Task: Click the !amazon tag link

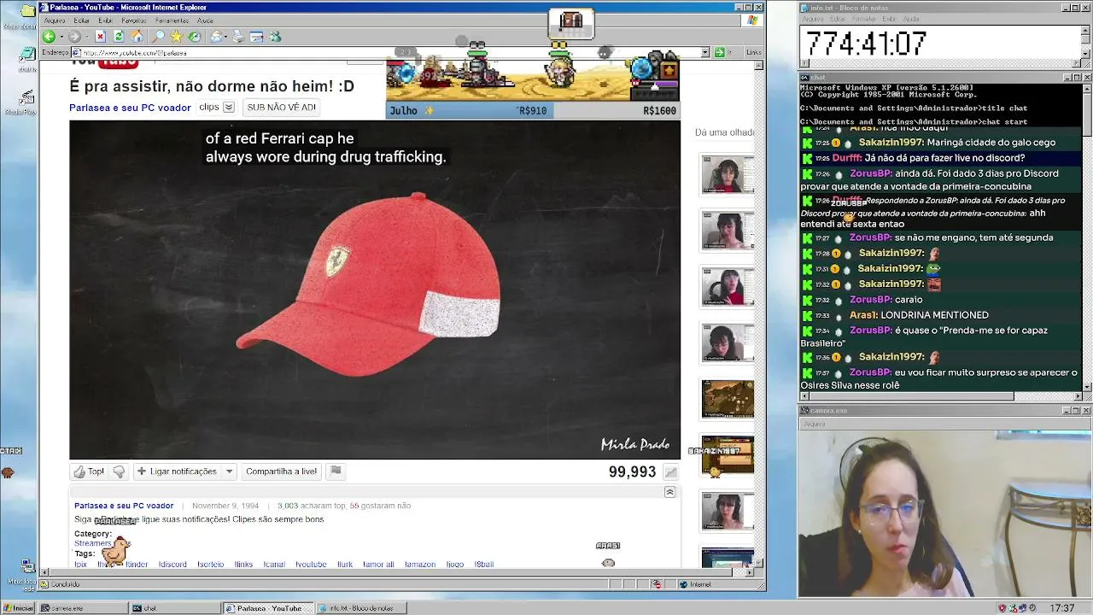Action: click(420, 565)
